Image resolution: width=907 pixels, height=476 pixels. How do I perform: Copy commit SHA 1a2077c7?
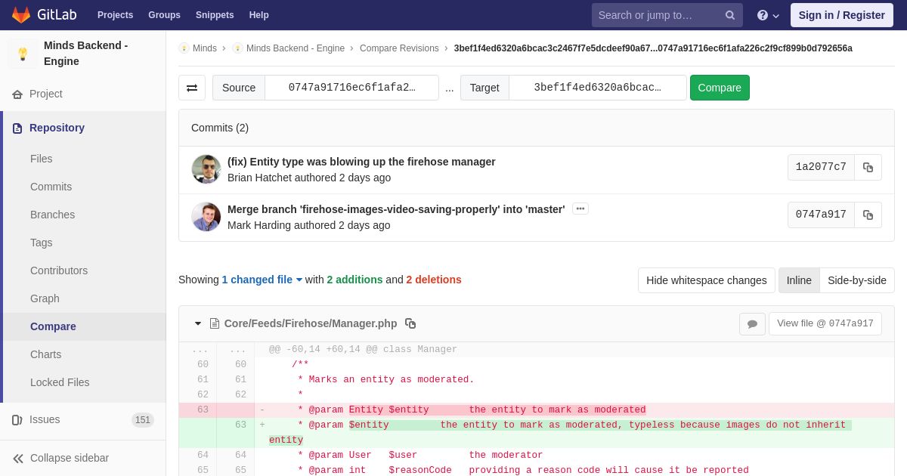(868, 168)
